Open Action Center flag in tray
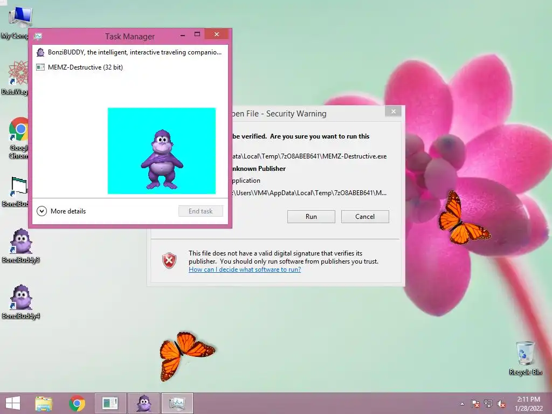 tap(475, 404)
